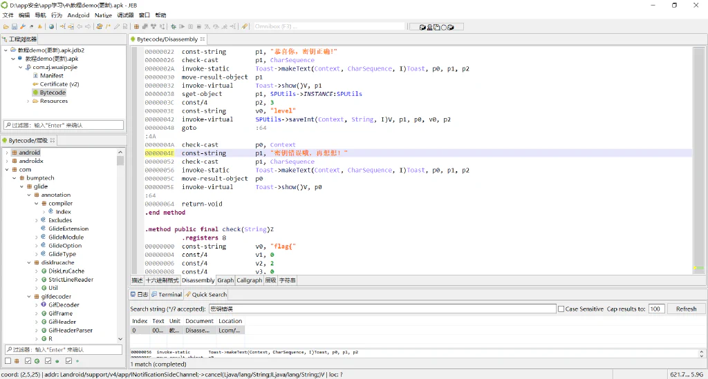Enable the Case Sensitive checkbox
The image size is (708, 379).
tap(561, 309)
